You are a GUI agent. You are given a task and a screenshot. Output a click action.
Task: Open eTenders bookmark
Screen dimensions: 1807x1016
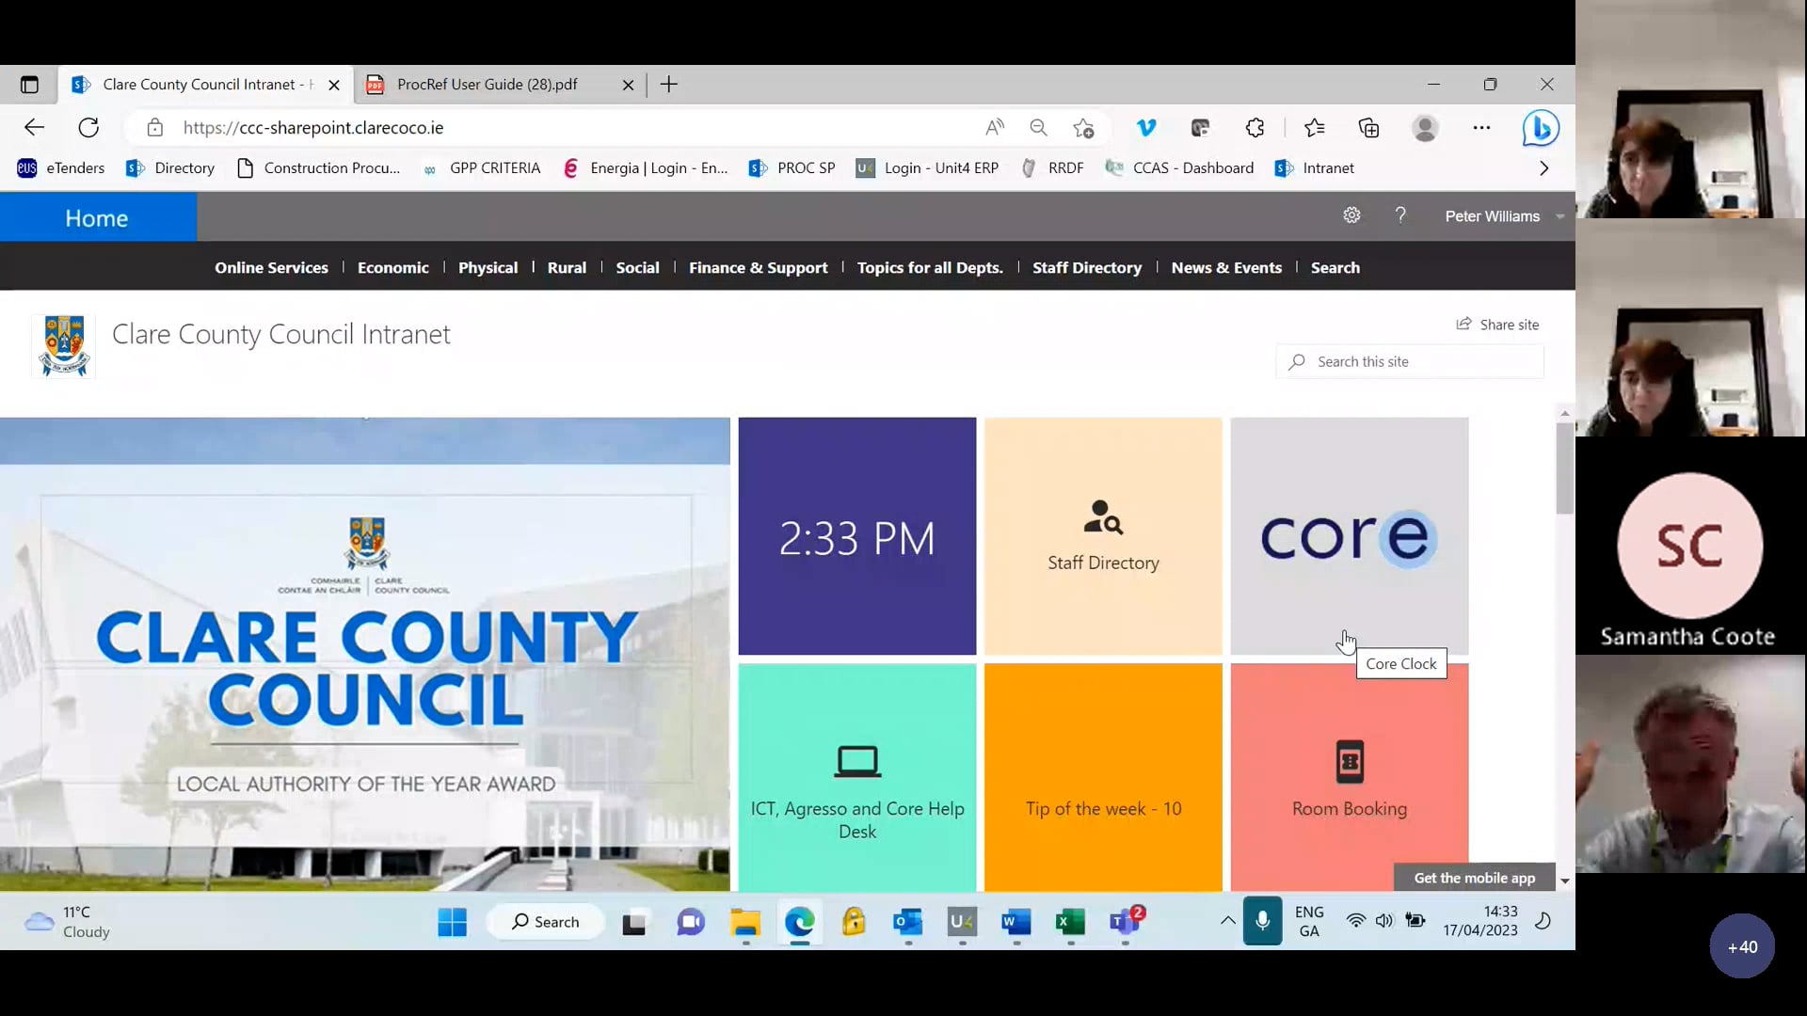pos(61,168)
